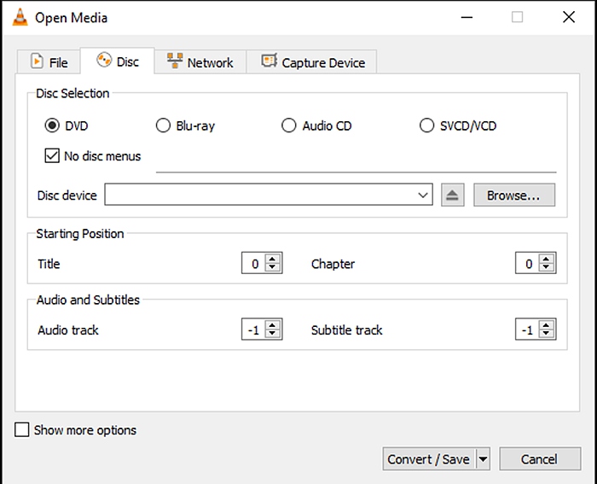Screen dimensions: 597x484
Task: Choose the SVCD/VCD option
Action: 426,125
